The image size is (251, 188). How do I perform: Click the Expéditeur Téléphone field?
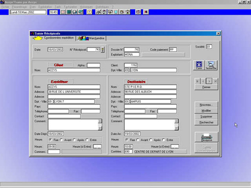[58, 111]
